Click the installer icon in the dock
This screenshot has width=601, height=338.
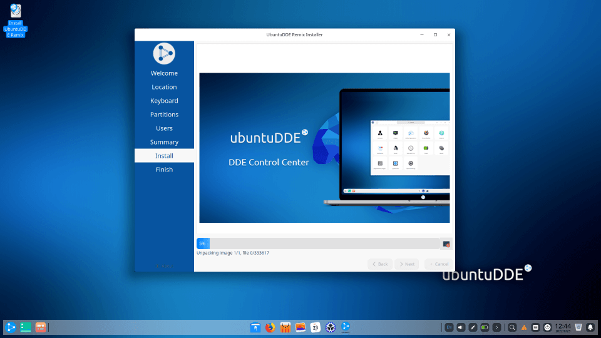tap(346, 327)
